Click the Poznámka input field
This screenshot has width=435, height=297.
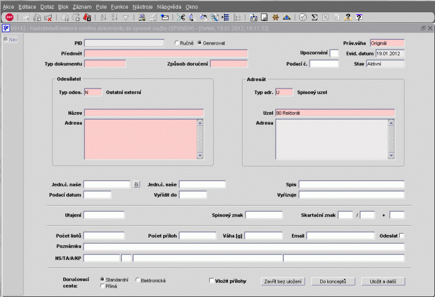(x=244, y=246)
